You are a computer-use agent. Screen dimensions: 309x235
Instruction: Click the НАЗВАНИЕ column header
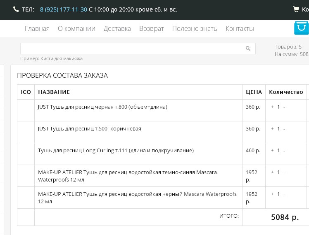tap(54, 92)
